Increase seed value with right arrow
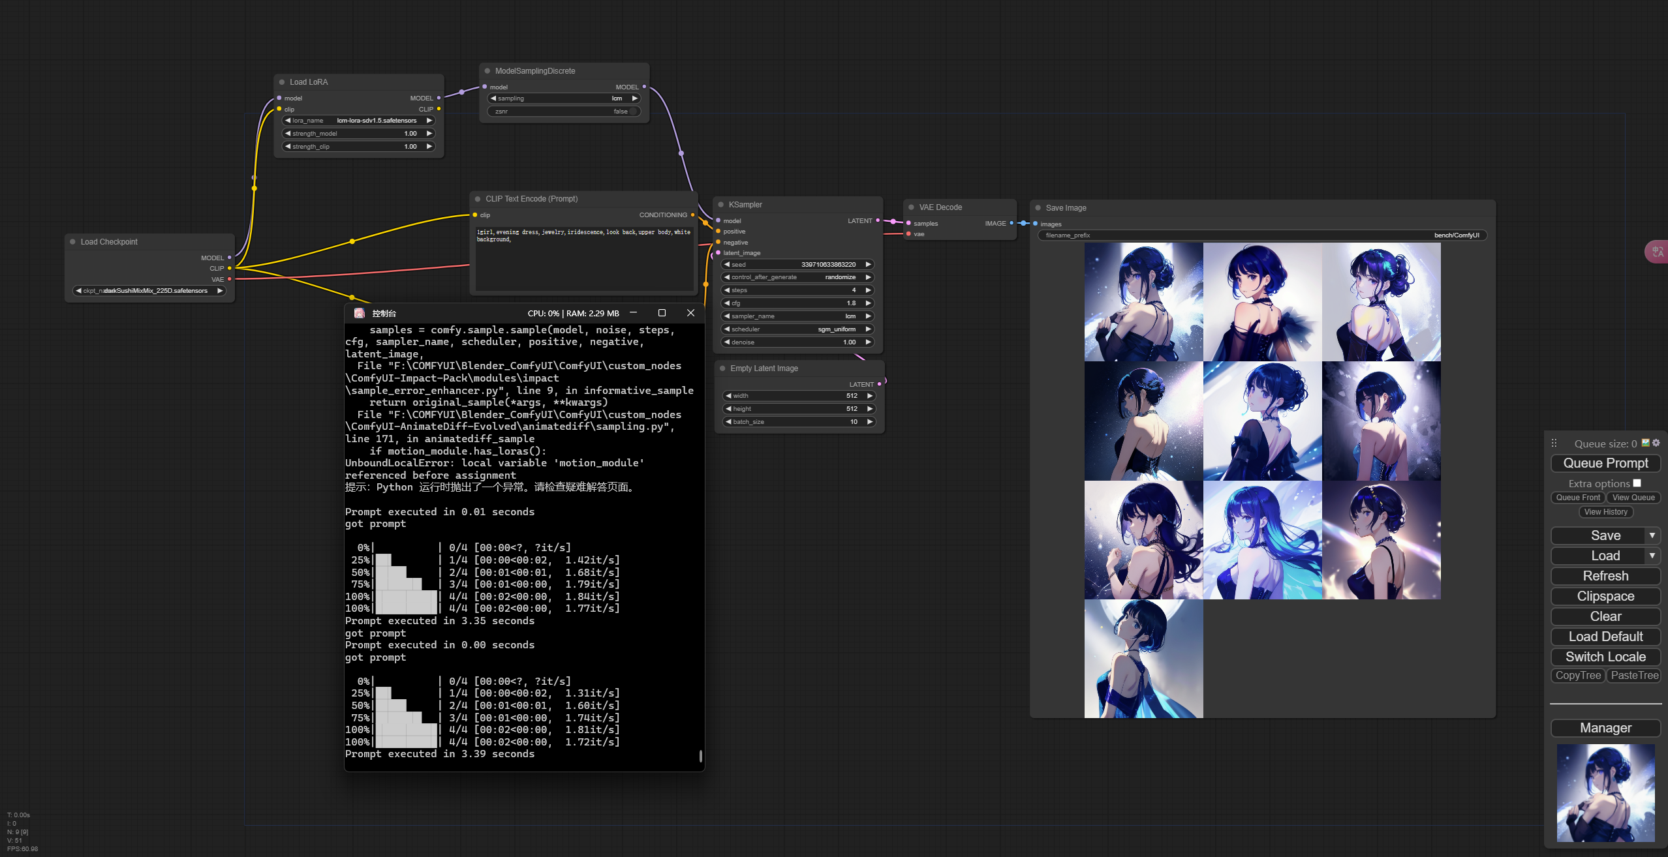 point(868,265)
